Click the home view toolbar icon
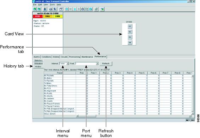This screenshot has height=138, width=200. pyautogui.click(x=82, y=9)
